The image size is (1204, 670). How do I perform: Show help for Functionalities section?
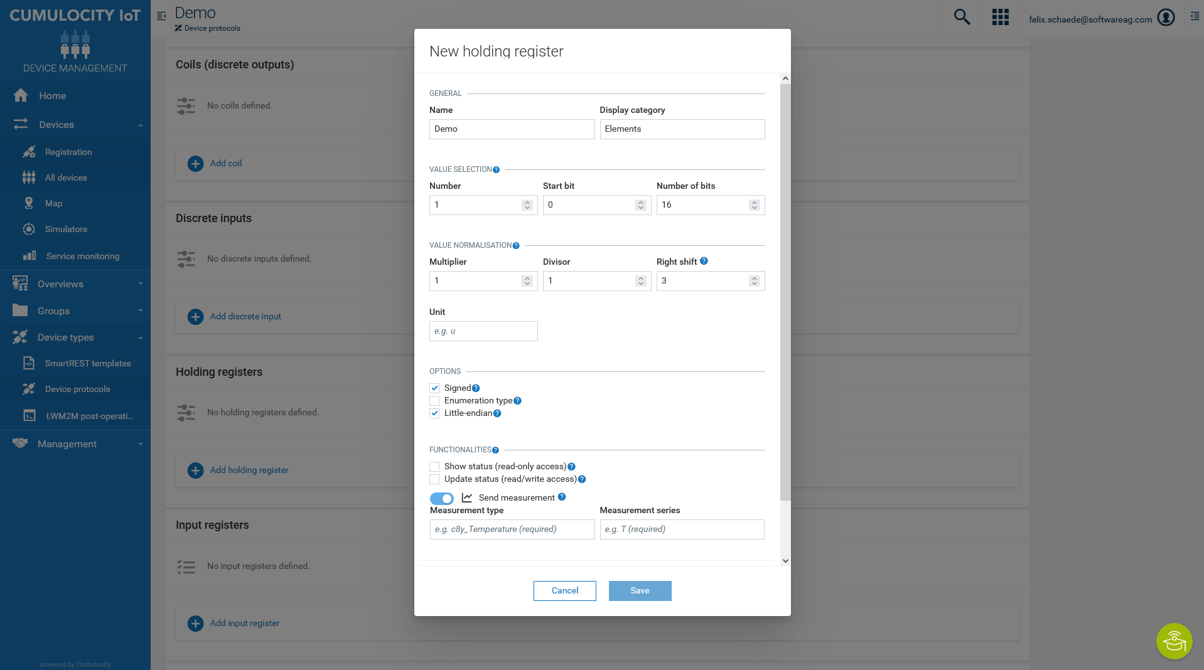coord(495,450)
